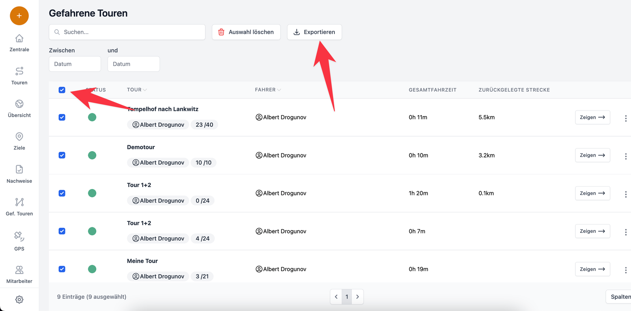This screenshot has height=311, width=631.
Task: Sort by FAHRER column header
Action: [268, 90]
